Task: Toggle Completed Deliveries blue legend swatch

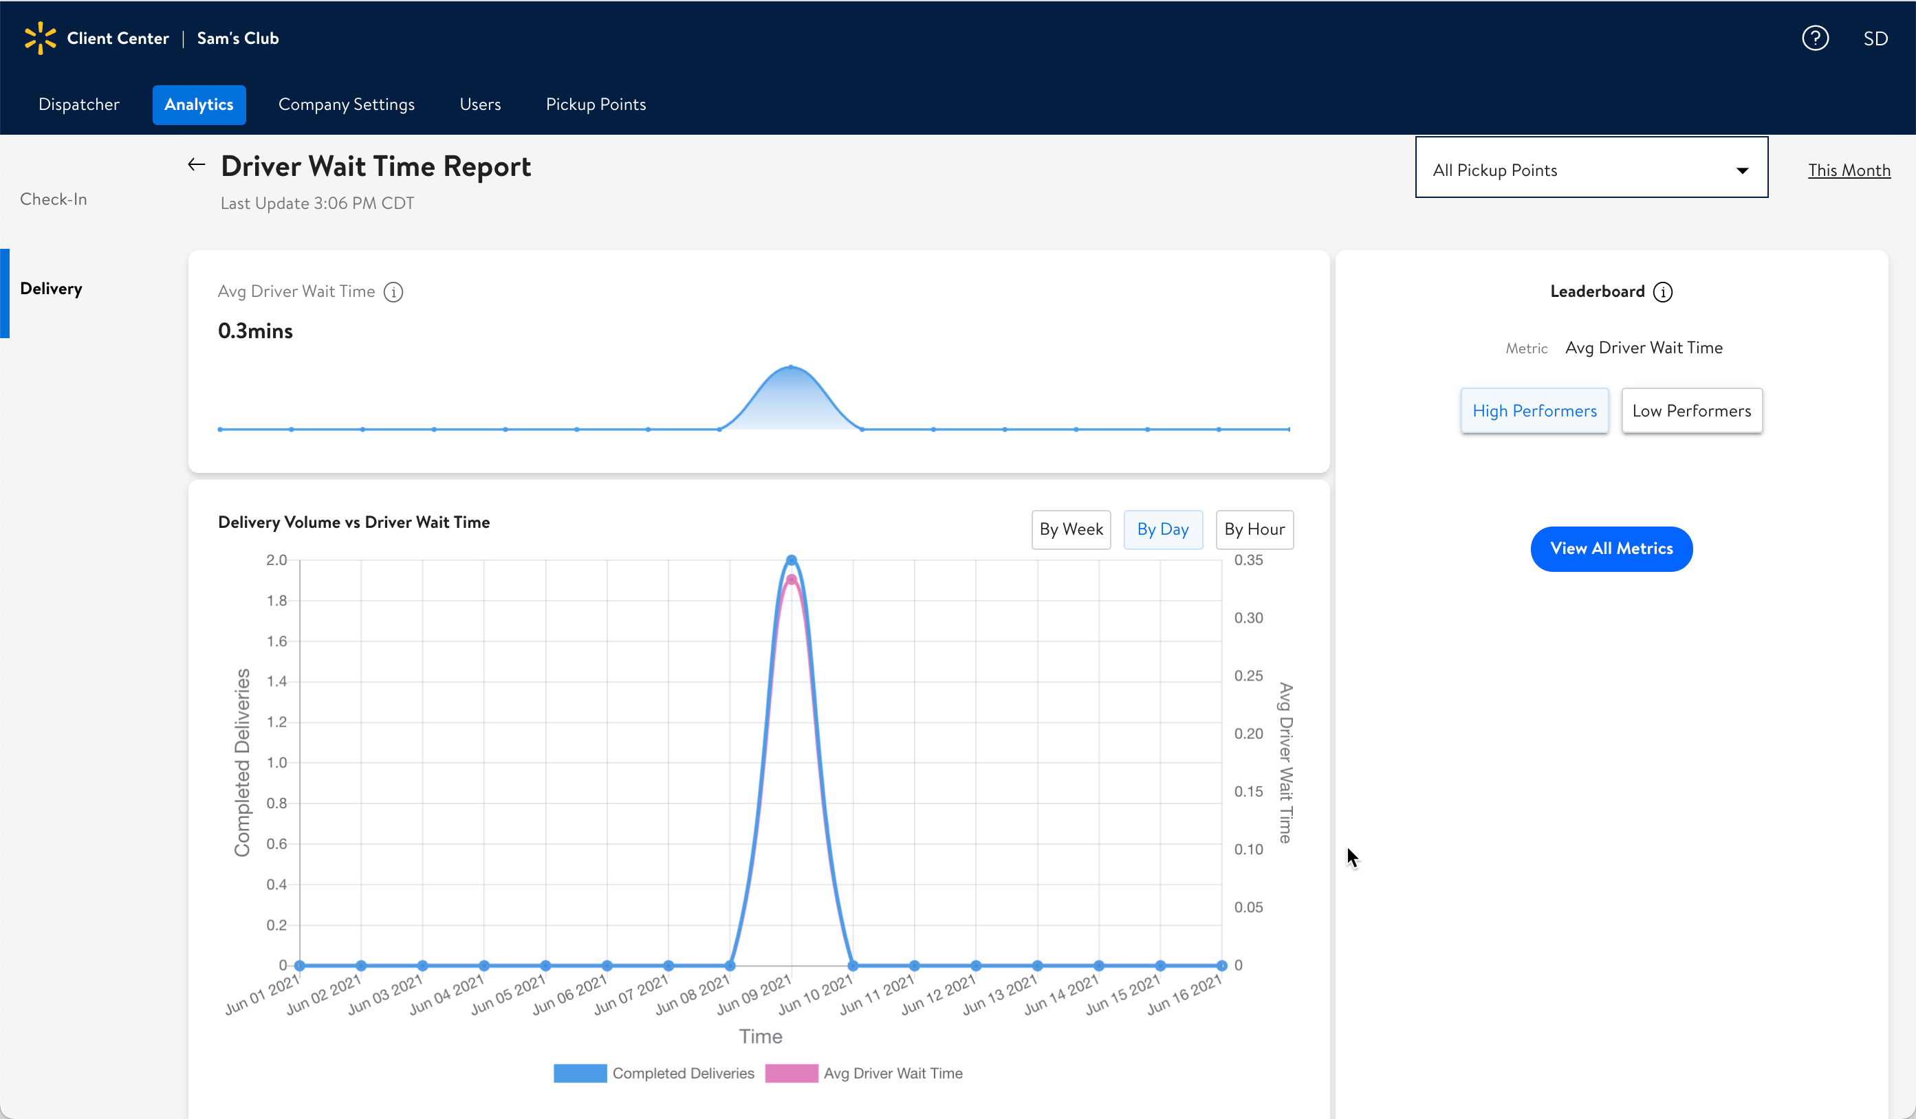Action: coord(580,1073)
